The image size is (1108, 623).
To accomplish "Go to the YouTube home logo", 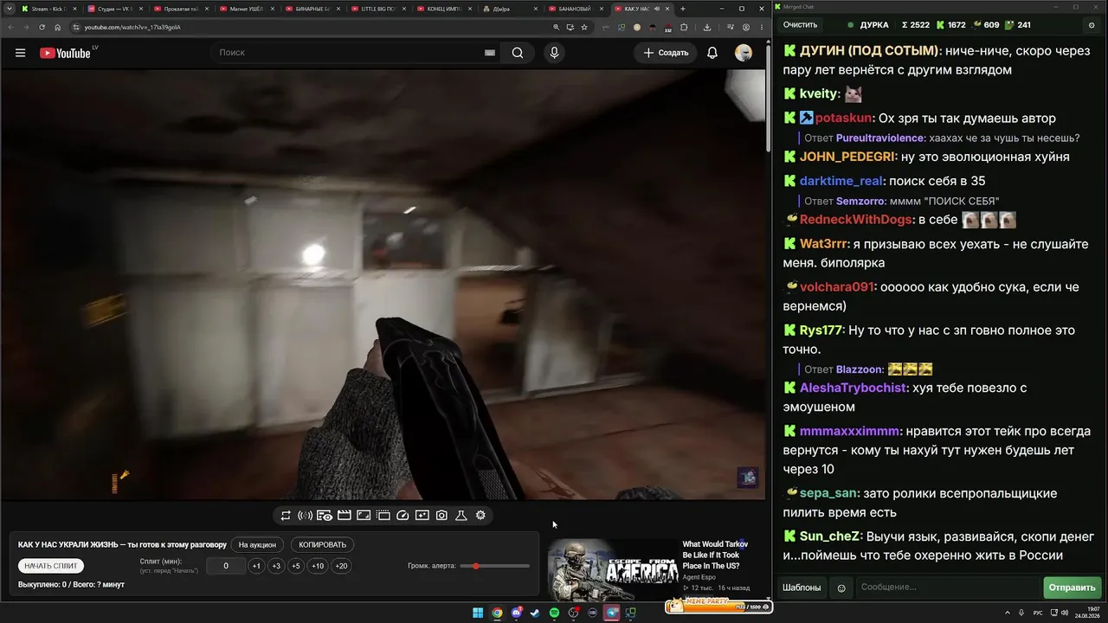I will 65,53.
